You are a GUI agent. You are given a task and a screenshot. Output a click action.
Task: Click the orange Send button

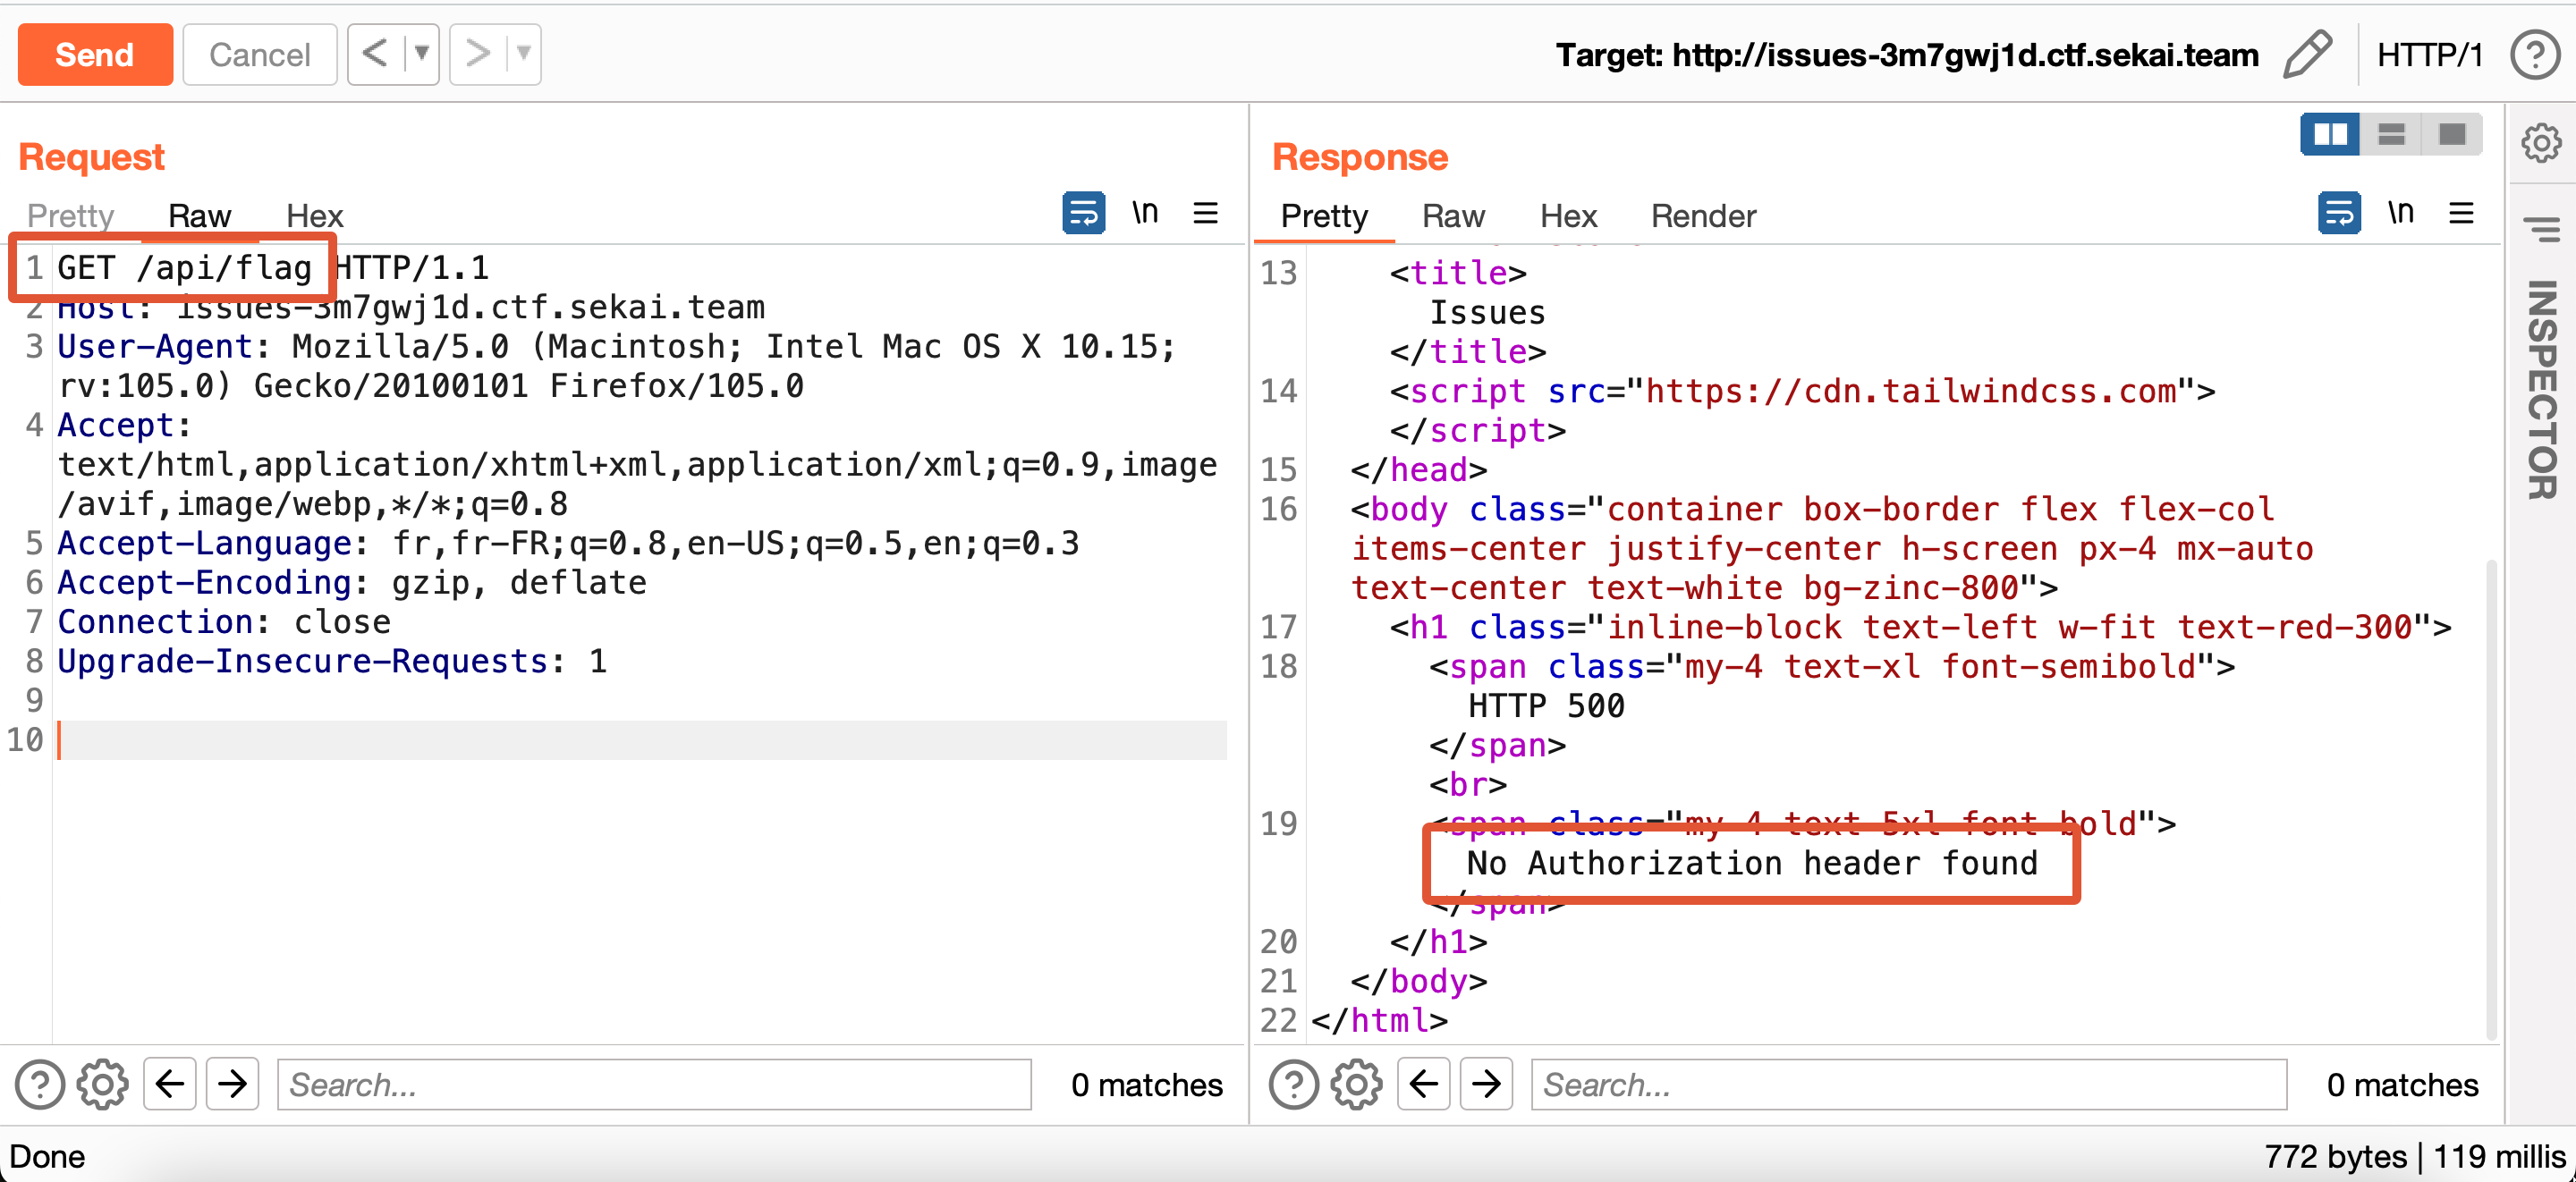(x=95, y=54)
